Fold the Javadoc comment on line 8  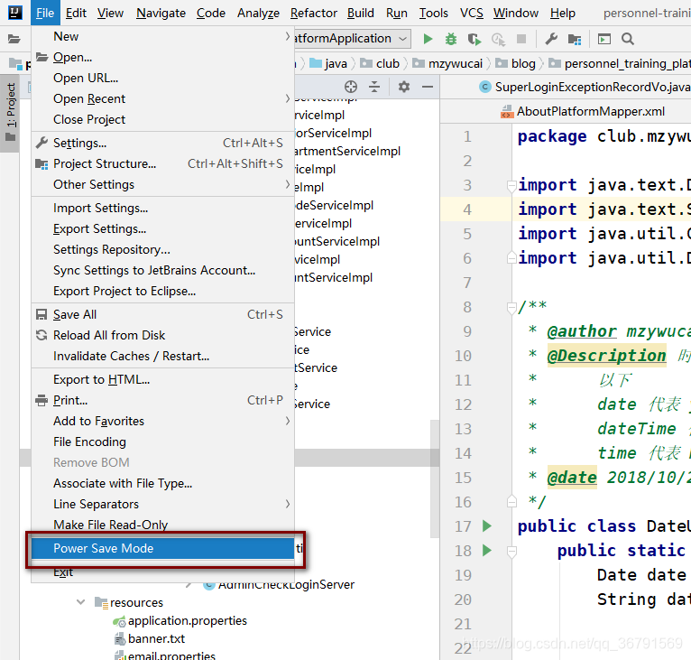point(511,308)
